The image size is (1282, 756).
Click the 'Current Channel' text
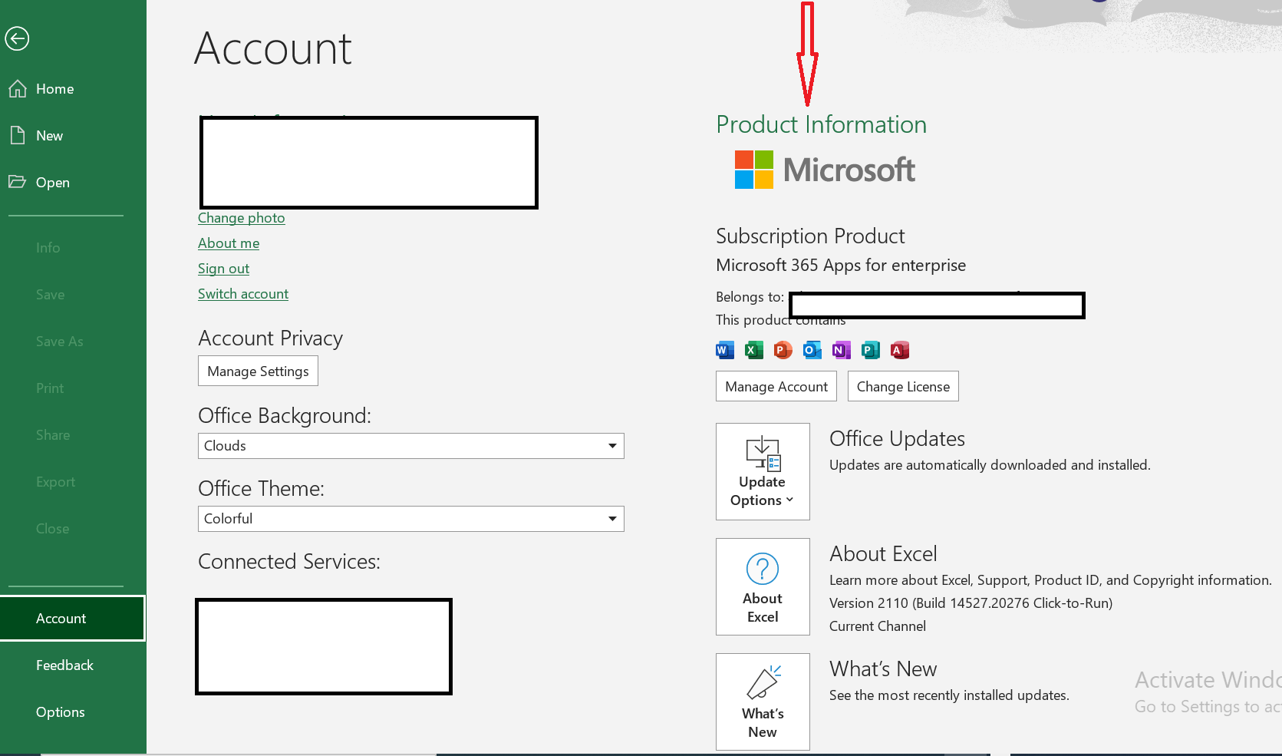878,626
